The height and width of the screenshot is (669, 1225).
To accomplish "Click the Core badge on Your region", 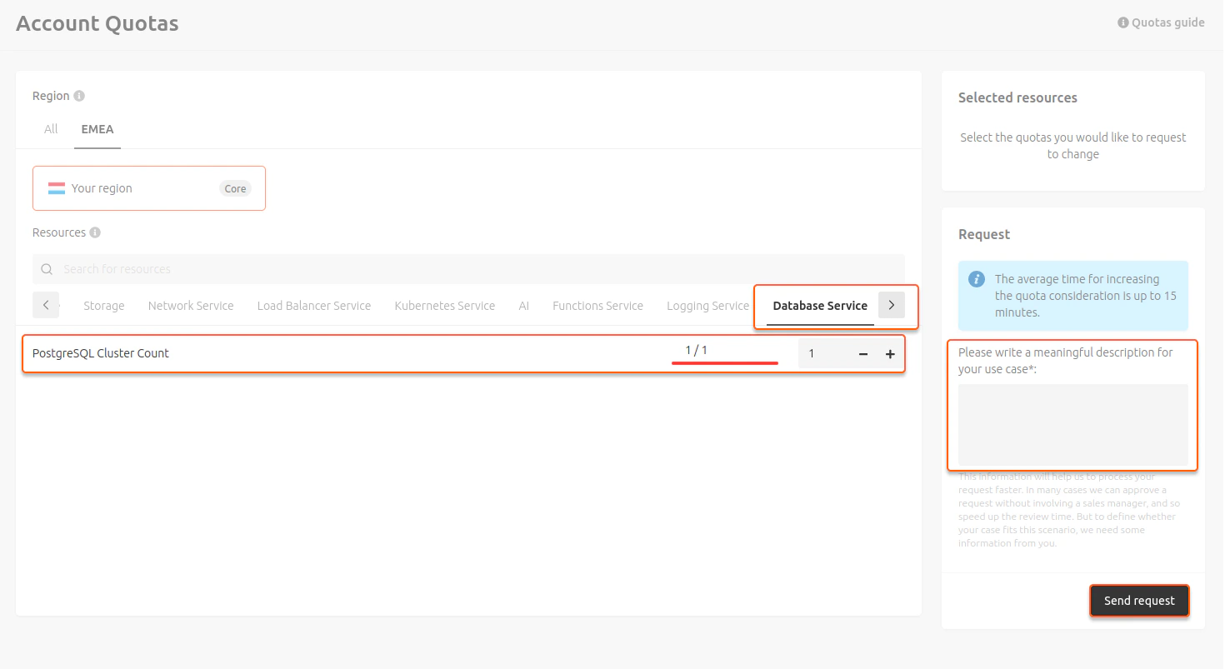I will [x=235, y=188].
